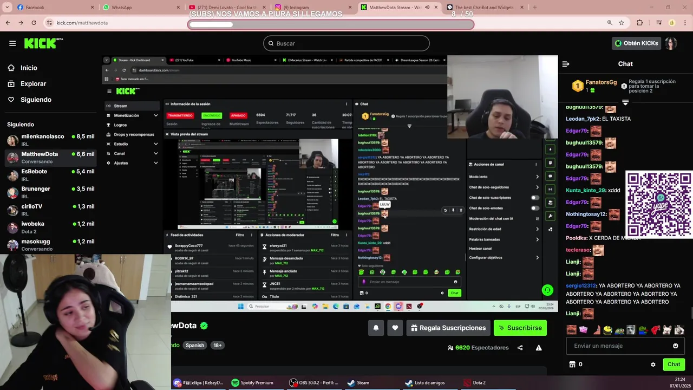This screenshot has height=390, width=693.
Task: Open masokugg channel in Siguiendo list
Action: (x=50, y=245)
